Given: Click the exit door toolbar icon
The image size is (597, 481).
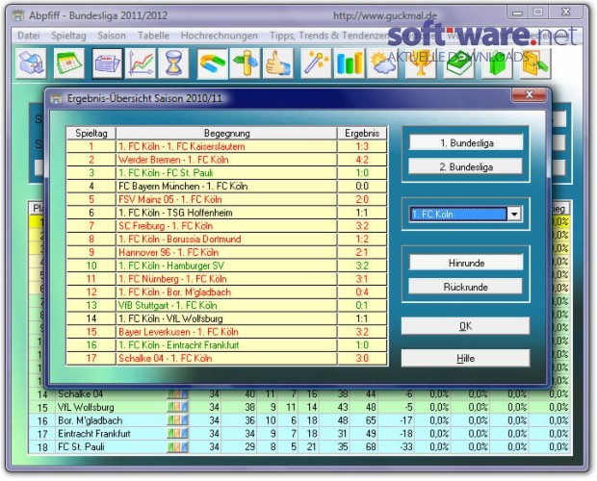Looking at the screenshot, I should click(535, 63).
